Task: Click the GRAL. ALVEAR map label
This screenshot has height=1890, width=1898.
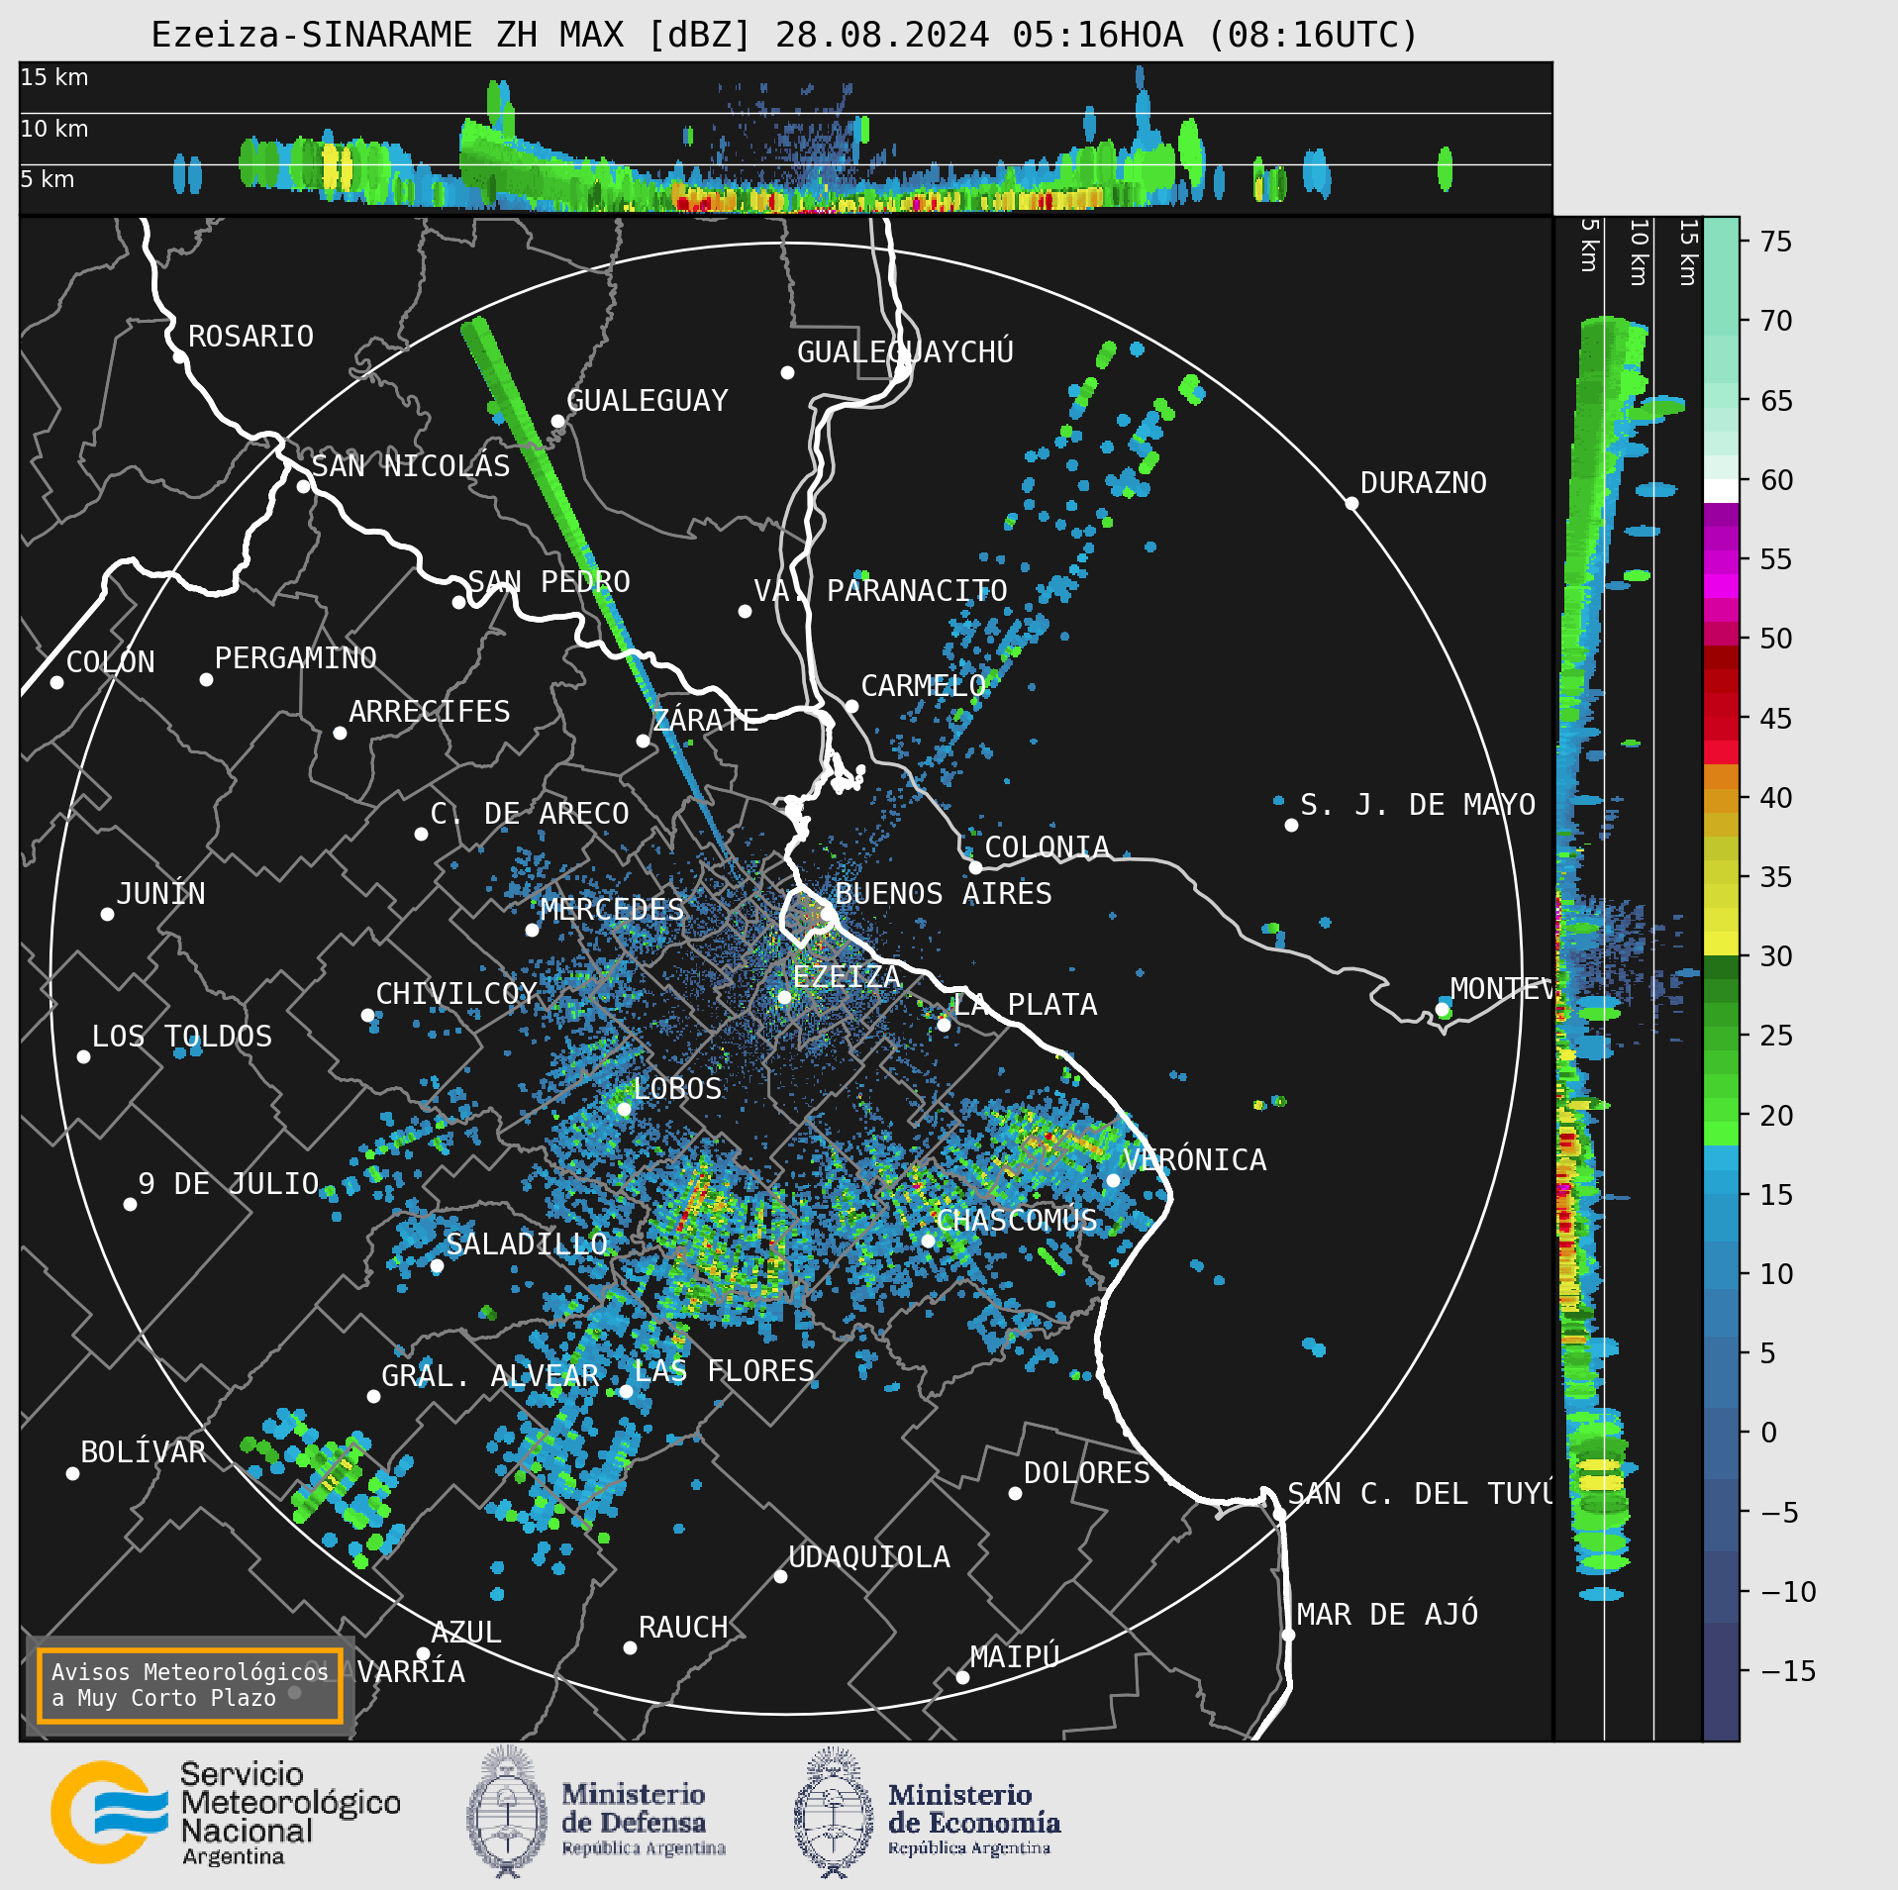Action: (x=490, y=1375)
